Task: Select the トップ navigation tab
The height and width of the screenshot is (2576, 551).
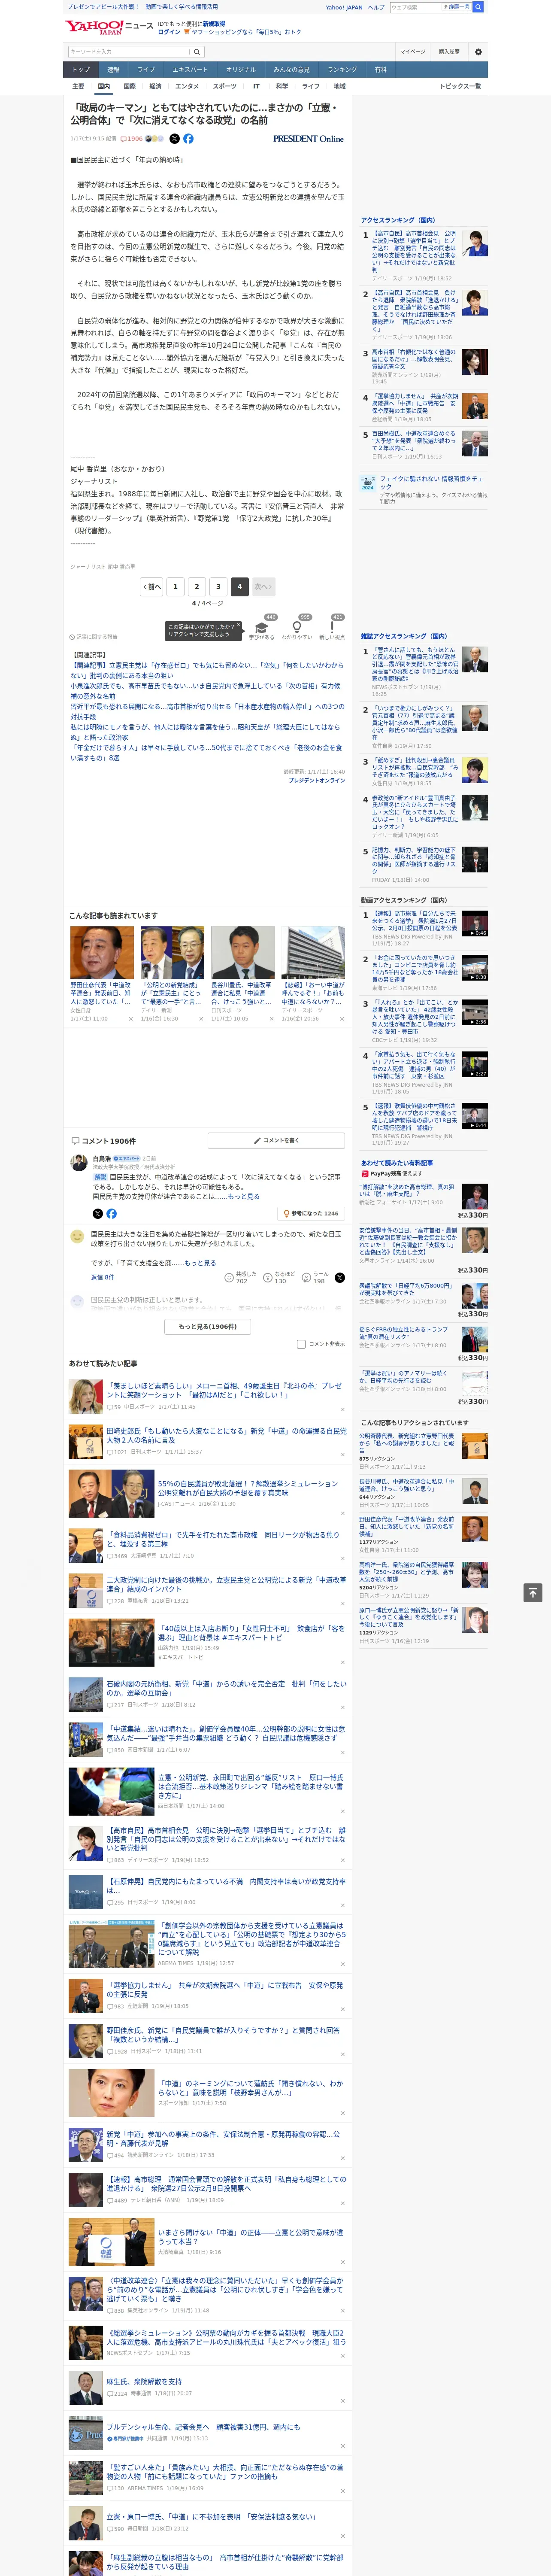Action: click(81, 70)
